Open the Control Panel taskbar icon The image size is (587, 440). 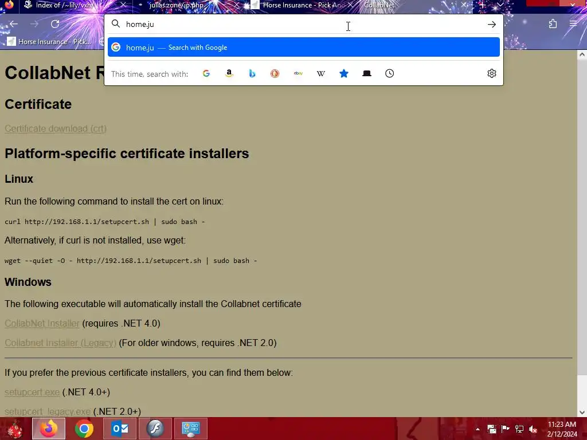(191, 429)
